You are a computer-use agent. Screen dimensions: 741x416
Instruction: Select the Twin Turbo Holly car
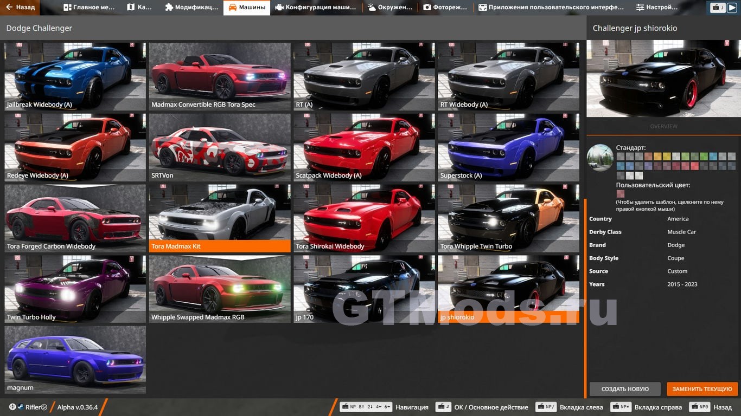point(75,289)
